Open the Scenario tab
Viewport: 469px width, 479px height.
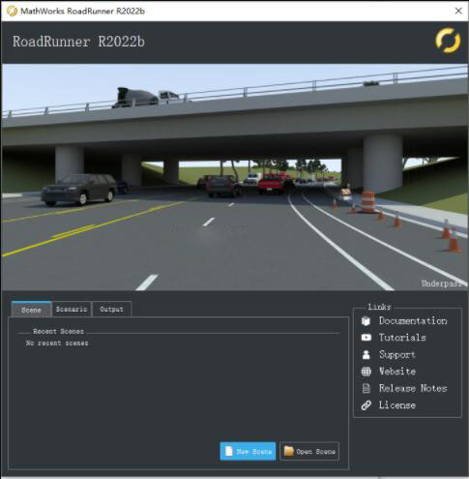(72, 310)
